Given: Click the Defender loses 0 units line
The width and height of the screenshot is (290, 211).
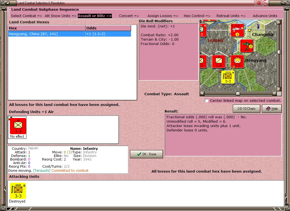Looking at the screenshot, I should click(x=187, y=130).
